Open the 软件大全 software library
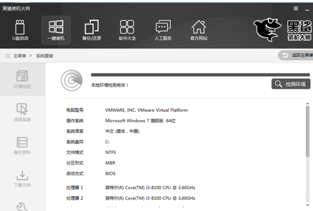The height and width of the screenshot is (211, 313). pos(127,30)
